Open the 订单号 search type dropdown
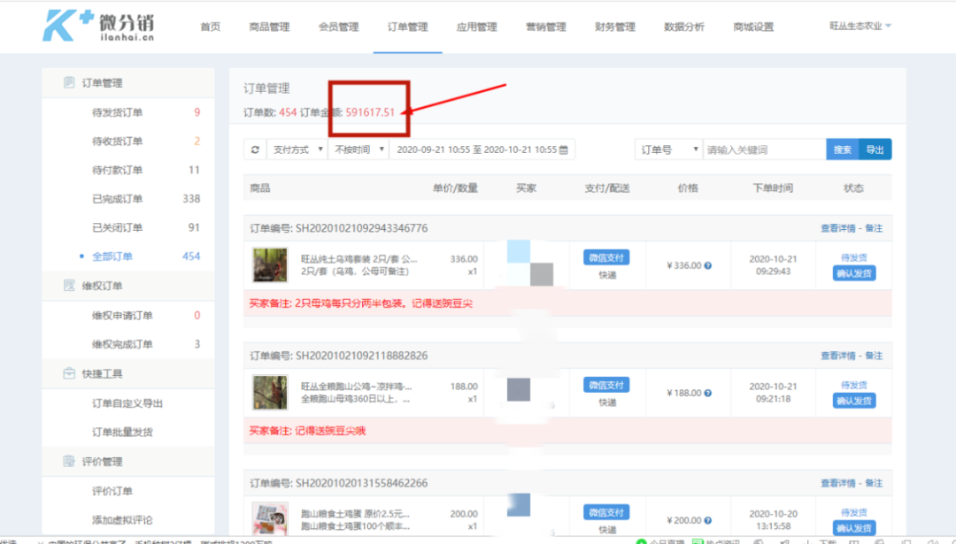 pyautogui.click(x=668, y=149)
